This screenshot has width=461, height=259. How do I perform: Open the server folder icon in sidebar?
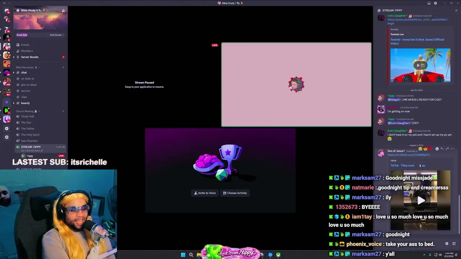pos(6,102)
